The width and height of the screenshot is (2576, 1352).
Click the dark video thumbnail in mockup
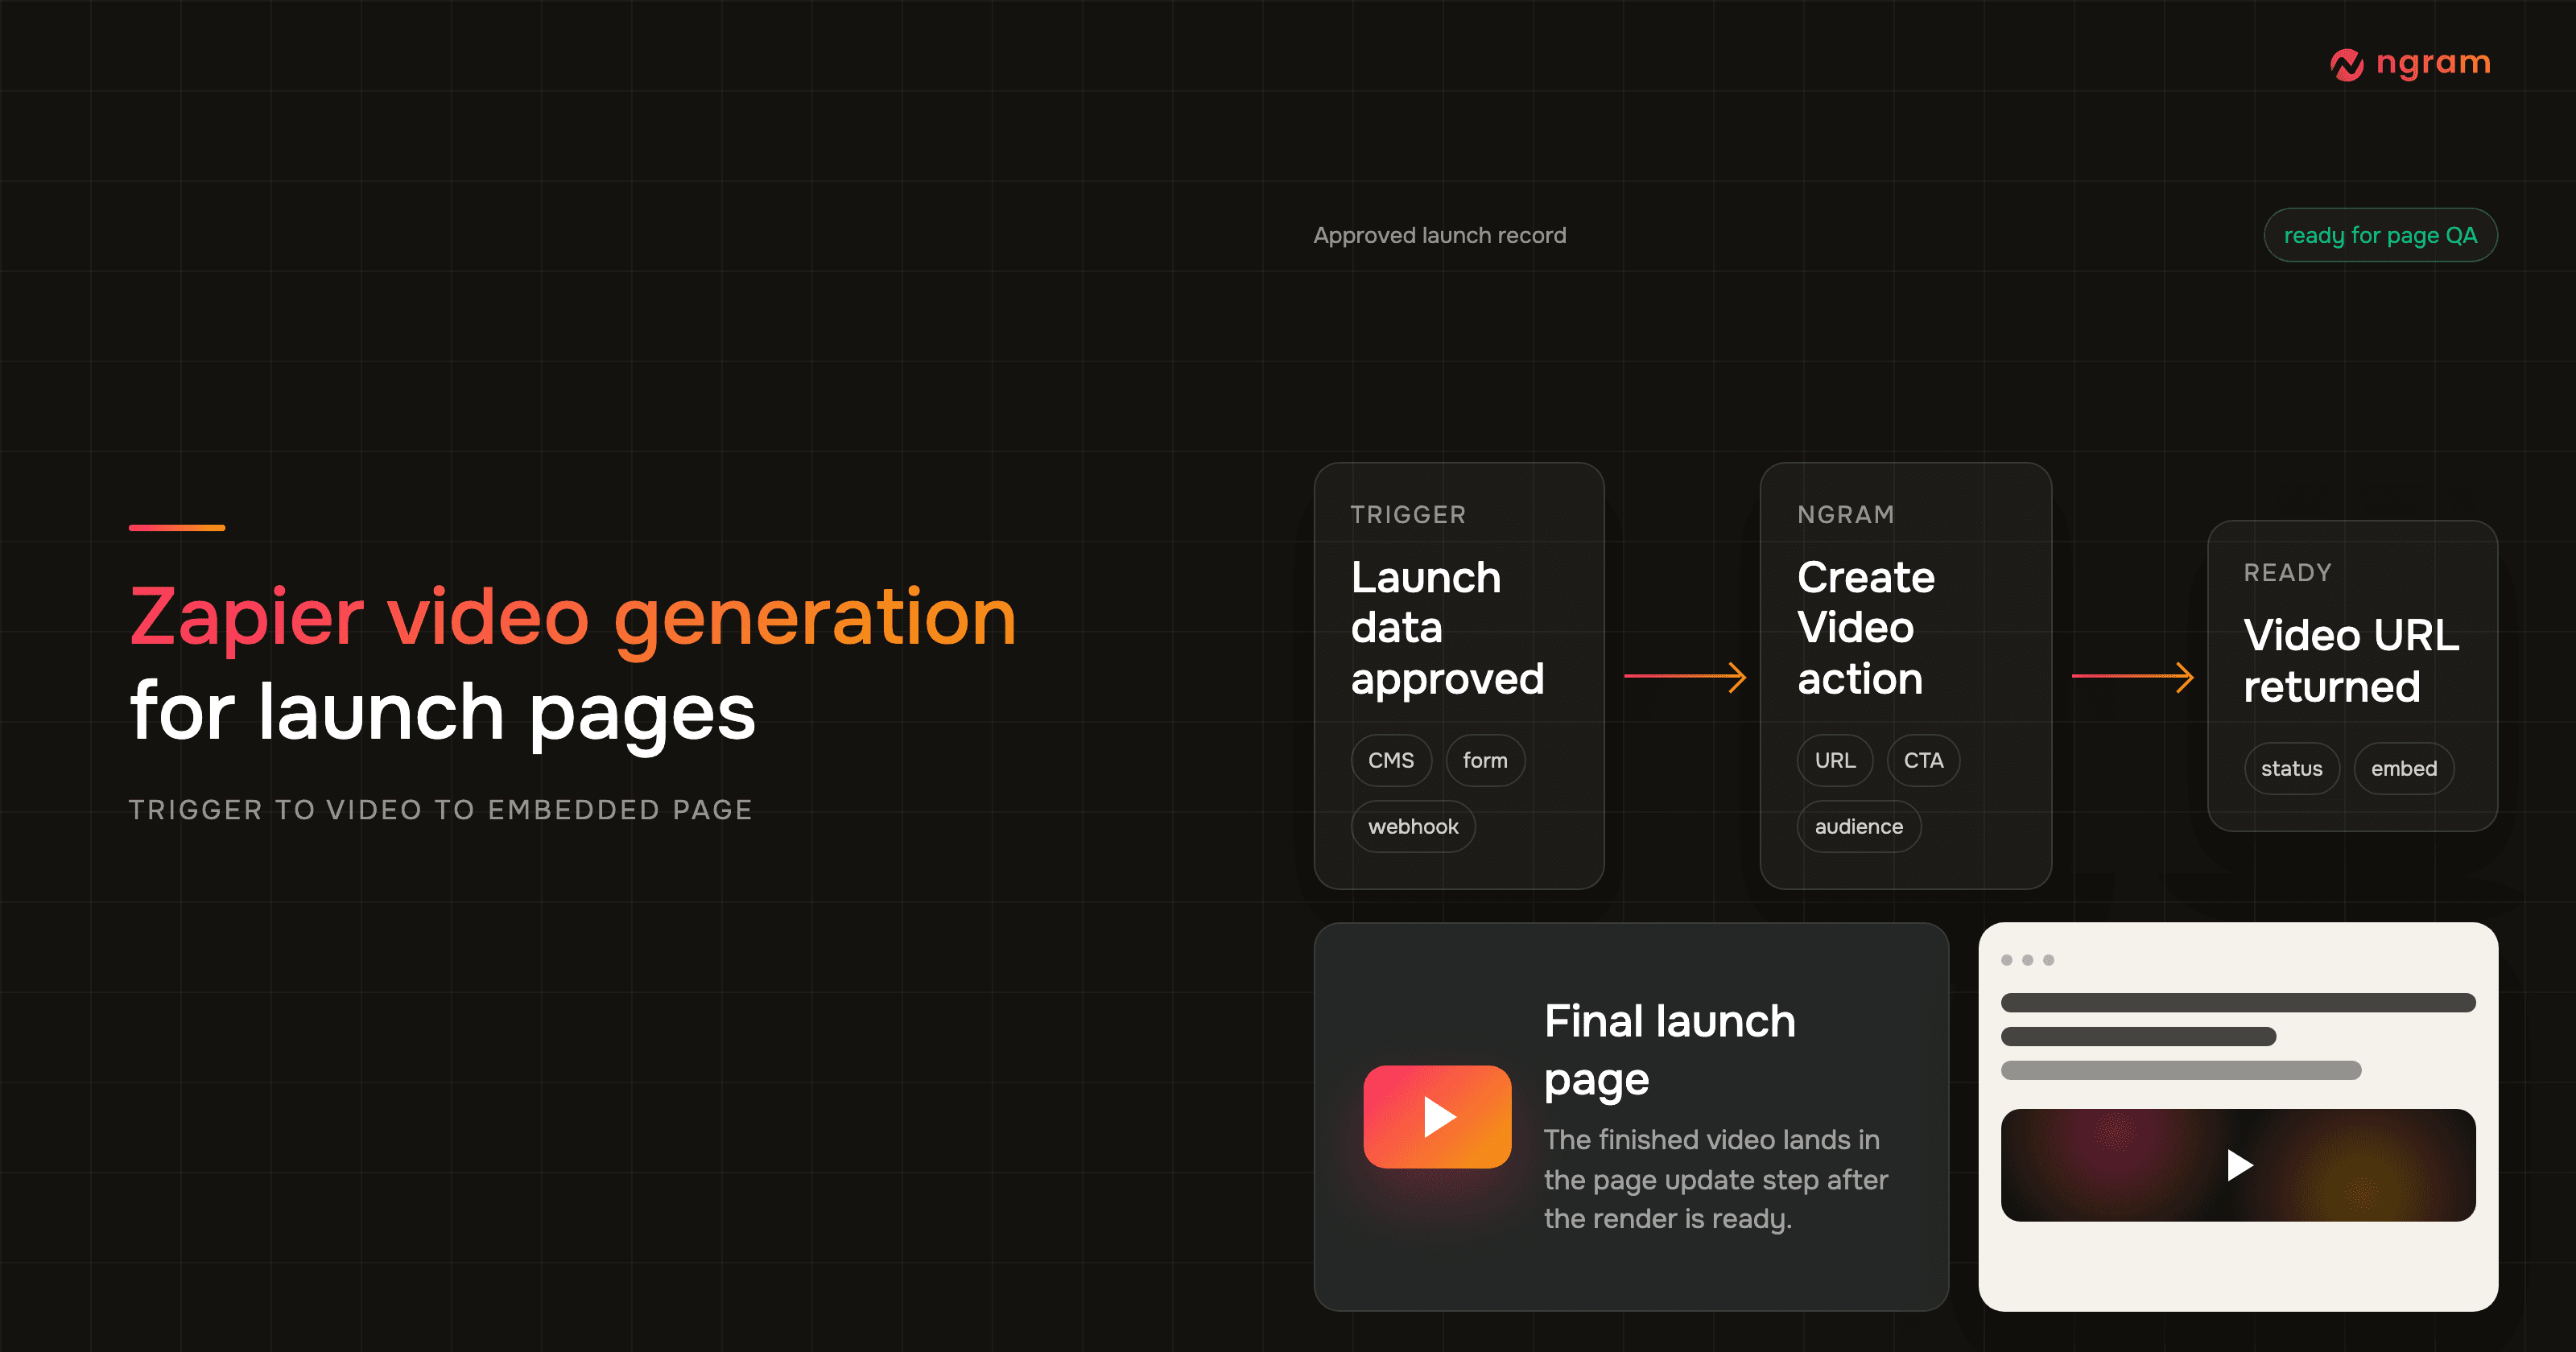point(2238,1165)
